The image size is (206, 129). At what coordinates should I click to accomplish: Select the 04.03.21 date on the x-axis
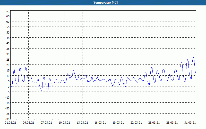point(29,123)
